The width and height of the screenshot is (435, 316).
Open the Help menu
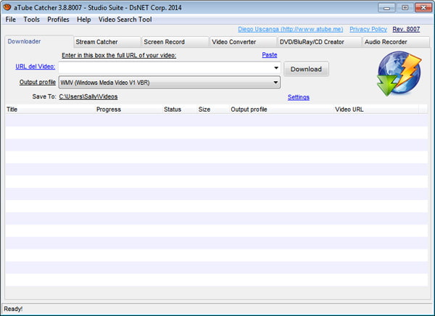[x=84, y=20]
